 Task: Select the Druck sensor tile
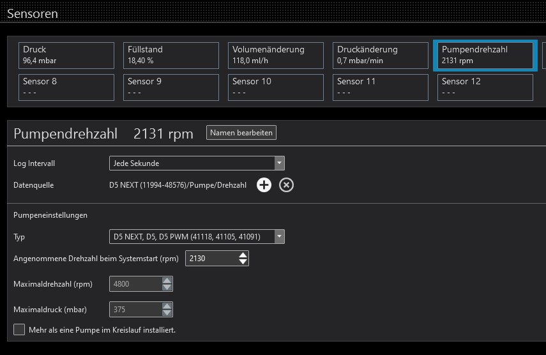tap(66, 56)
